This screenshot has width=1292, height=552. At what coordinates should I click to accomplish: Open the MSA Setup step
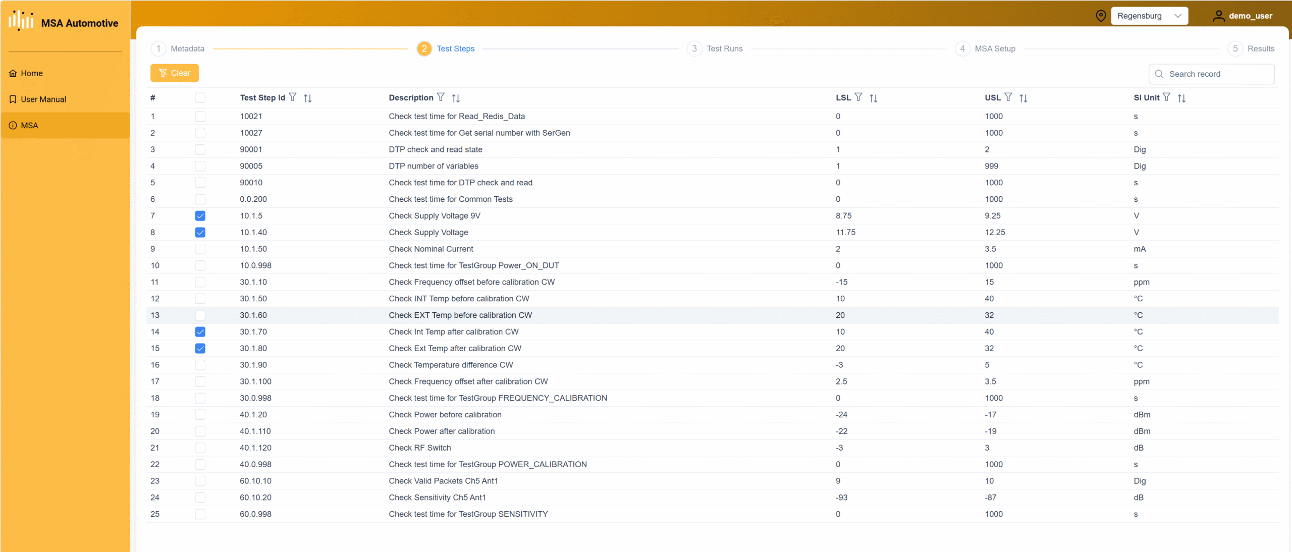point(985,48)
